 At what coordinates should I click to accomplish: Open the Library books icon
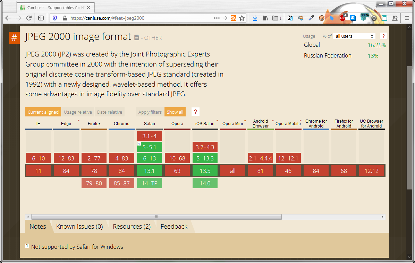pos(265,18)
